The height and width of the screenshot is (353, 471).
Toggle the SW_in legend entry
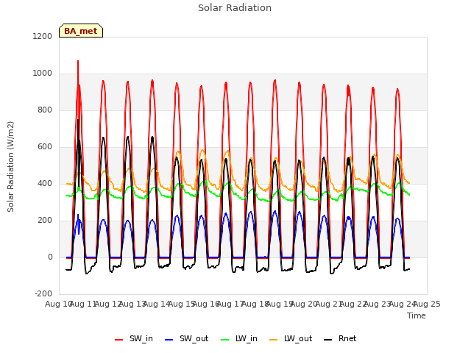click(134, 339)
